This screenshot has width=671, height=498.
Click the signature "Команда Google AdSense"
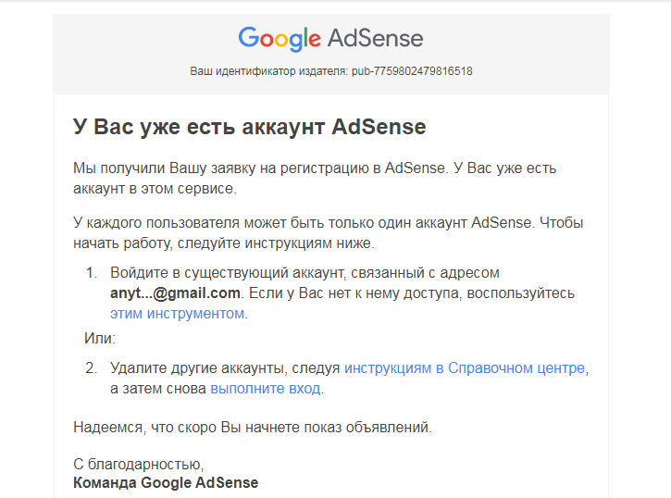165,482
